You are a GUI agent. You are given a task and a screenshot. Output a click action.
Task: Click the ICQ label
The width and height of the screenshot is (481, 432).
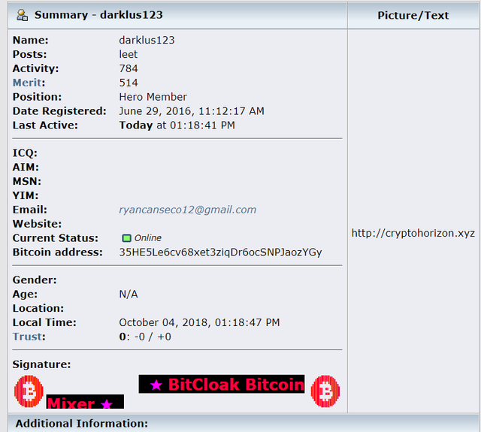tap(25, 153)
